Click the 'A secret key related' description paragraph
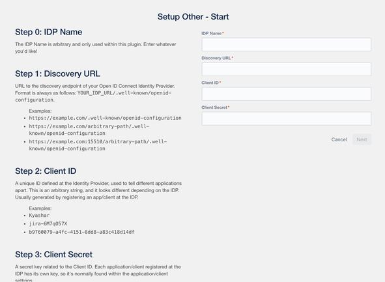Viewport: 385px width, 282px height. pyautogui.click(x=98, y=274)
